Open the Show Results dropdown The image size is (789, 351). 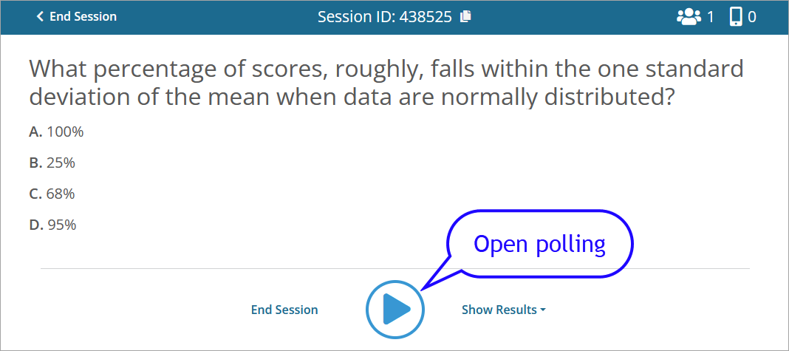point(503,310)
